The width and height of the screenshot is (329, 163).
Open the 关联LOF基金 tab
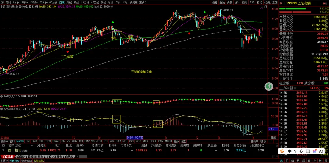pos(54,157)
